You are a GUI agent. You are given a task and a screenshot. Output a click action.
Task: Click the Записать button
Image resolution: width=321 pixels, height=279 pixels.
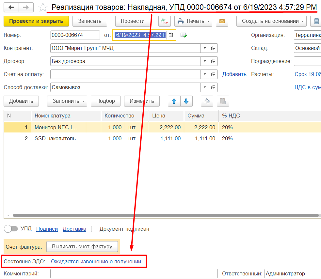[90, 21]
